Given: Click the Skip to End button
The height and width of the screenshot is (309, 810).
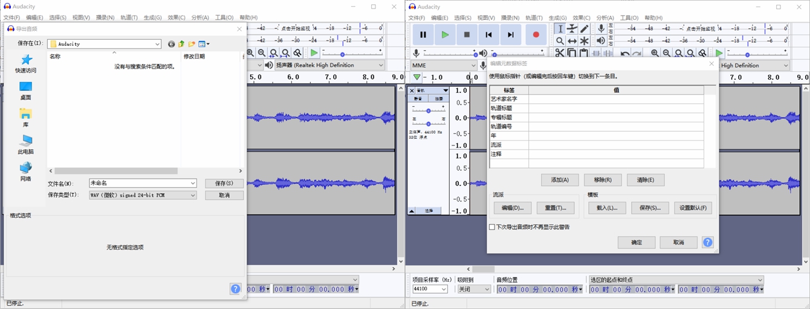Looking at the screenshot, I should tap(510, 35).
